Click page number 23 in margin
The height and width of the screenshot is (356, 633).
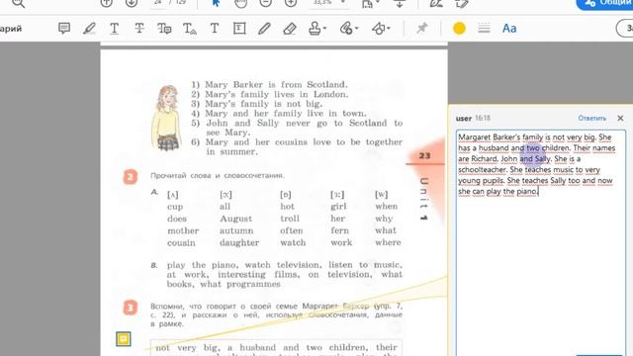[424, 156]
